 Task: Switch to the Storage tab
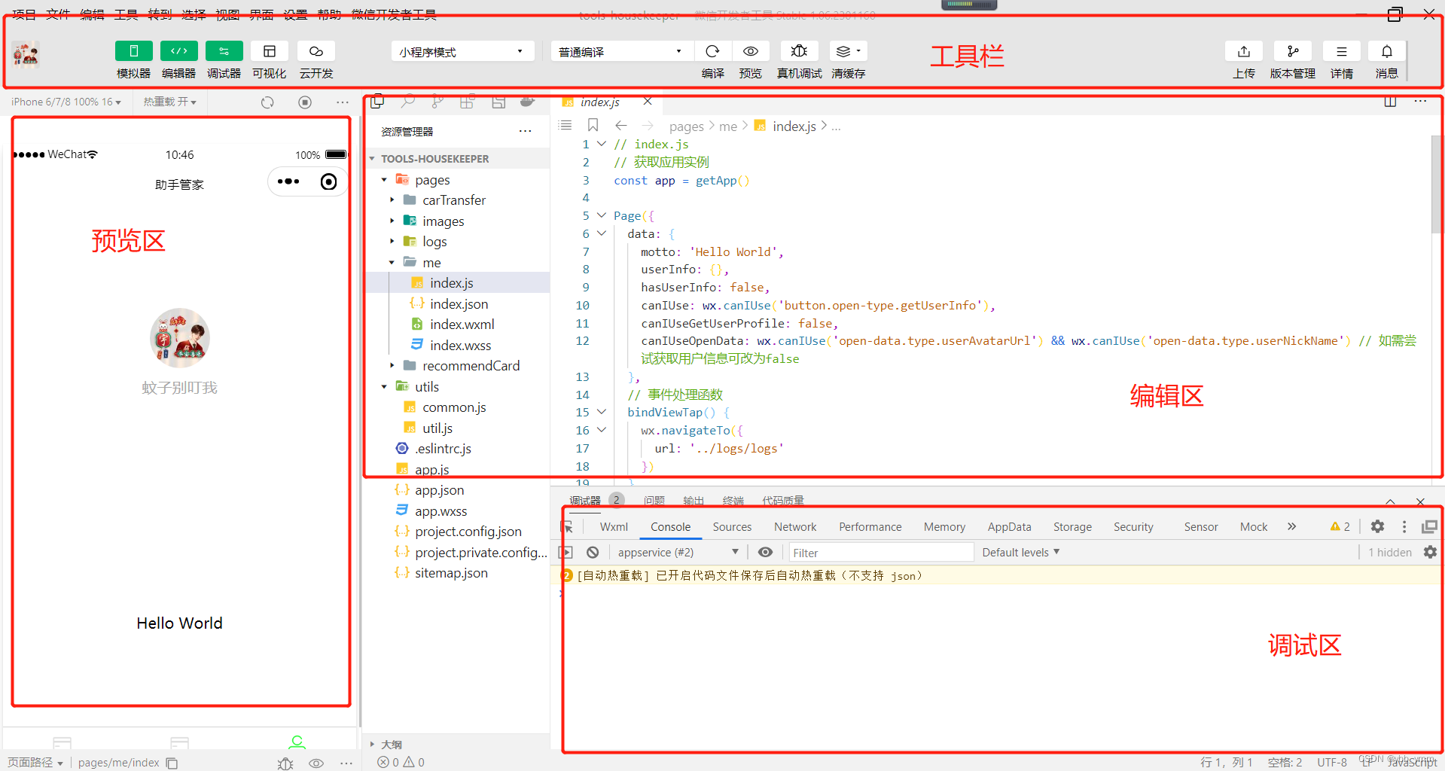click(1072, 527)
